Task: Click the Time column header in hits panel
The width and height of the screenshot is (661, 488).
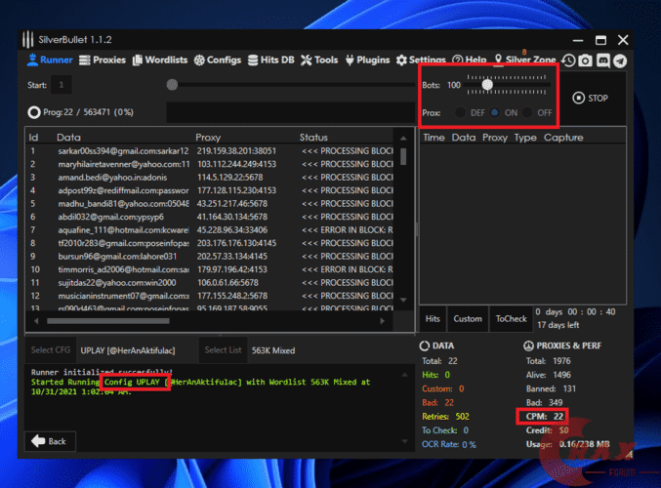Action: point(434,138)
